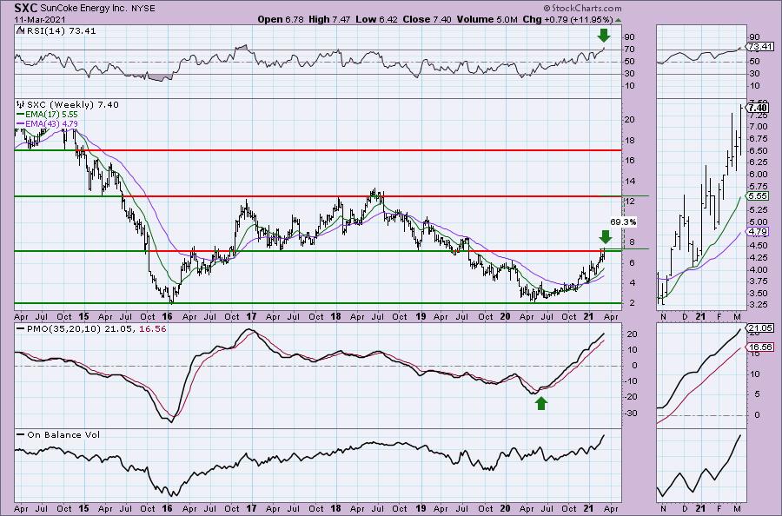Click the SXC ticker symbol in header
The image size is (782, 516).
point(25,8)
